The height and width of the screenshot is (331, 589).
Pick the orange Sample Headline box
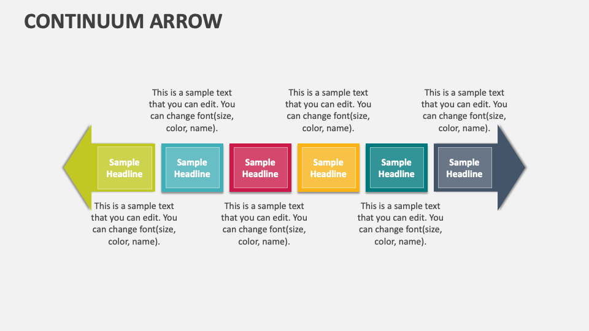pos(328,168)
